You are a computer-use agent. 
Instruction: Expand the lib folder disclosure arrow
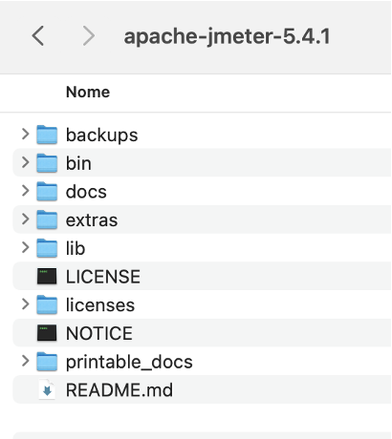tap(26, 247)
